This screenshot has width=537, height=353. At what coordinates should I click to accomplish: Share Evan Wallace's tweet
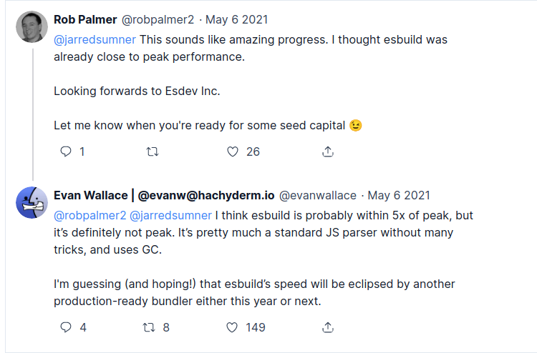328,327
